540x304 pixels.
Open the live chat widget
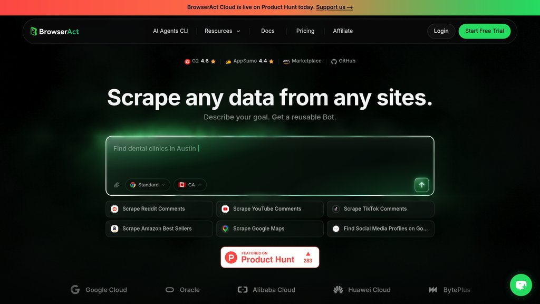click(x=520, y=285)
